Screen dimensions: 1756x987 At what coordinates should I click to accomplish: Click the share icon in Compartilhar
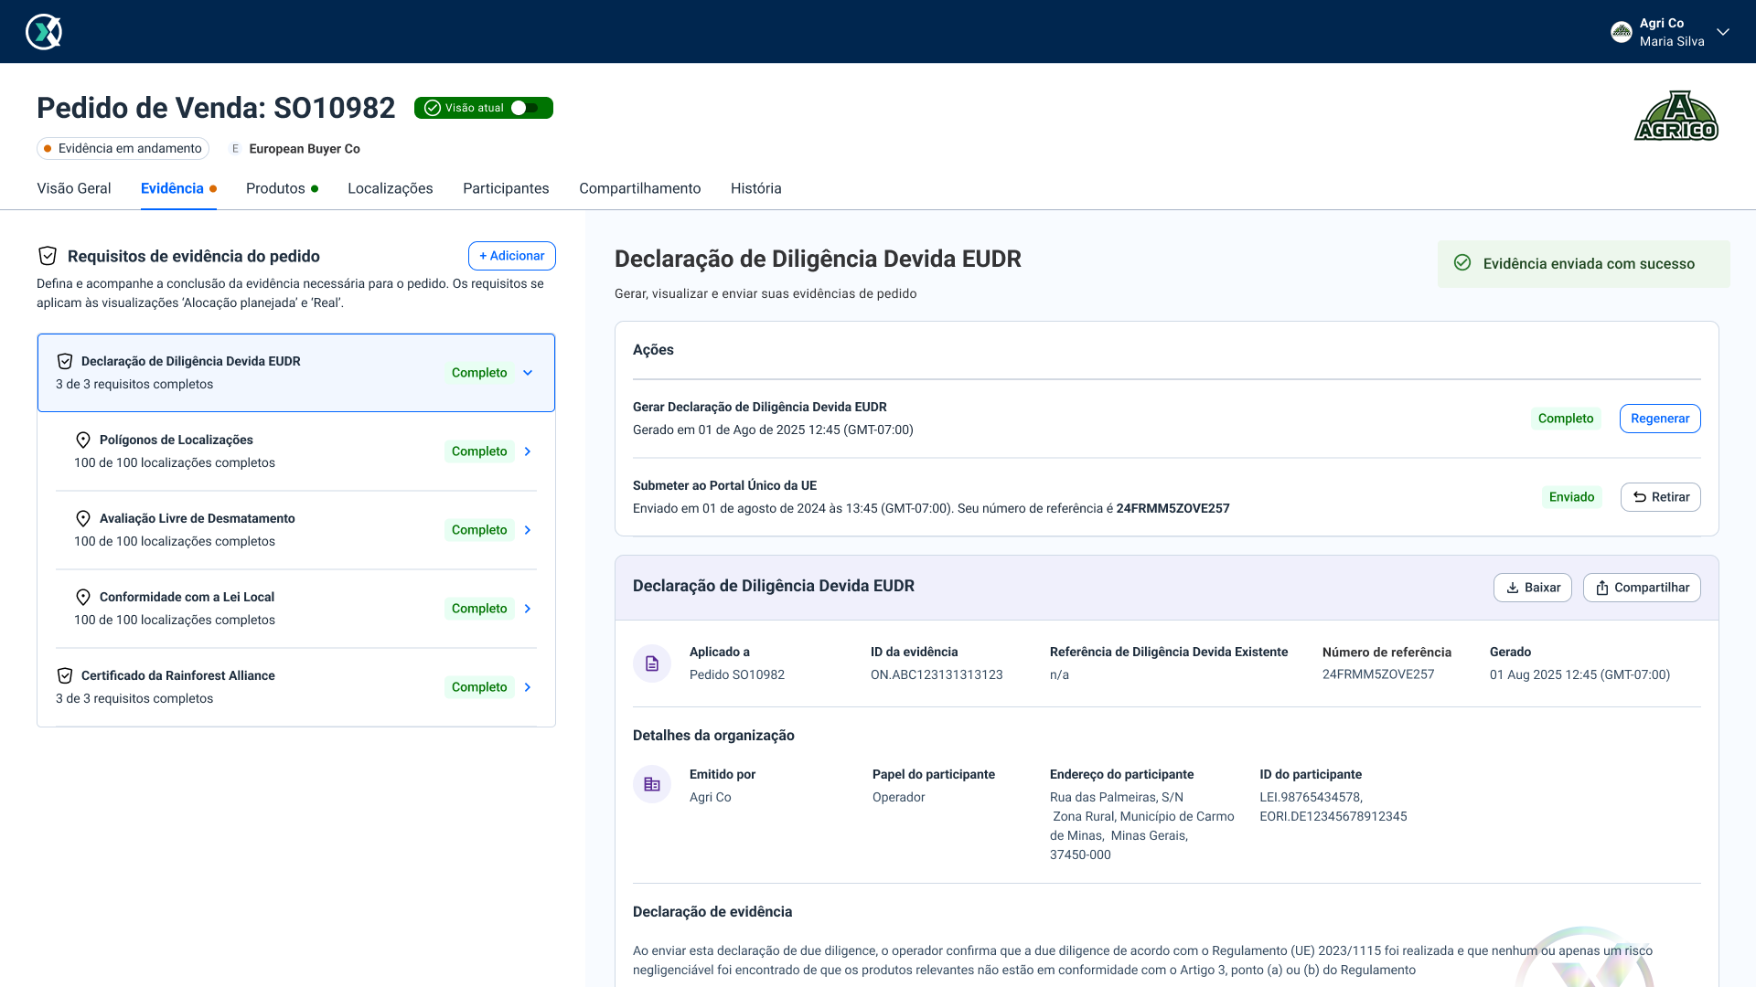[x=1602, y=588]
